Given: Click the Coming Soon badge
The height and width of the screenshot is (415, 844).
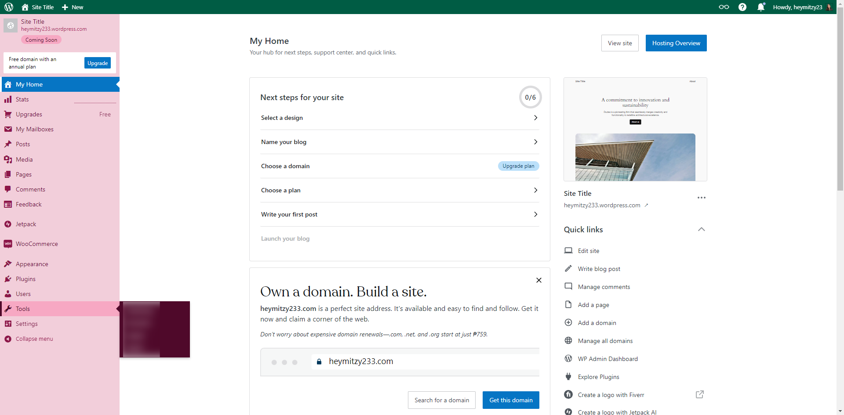Looking at the screenshot, I should [41, 40].
